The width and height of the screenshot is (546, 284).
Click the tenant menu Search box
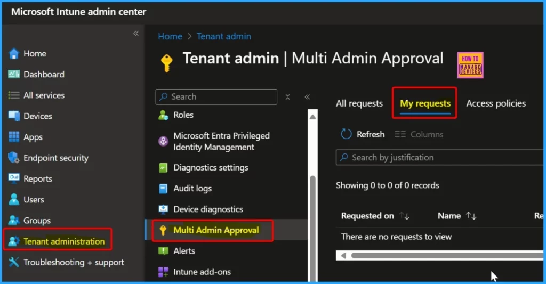tap(216, 97)
